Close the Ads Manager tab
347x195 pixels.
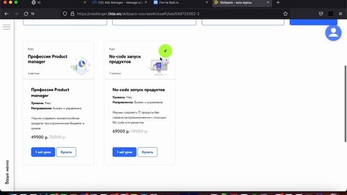point(146,2)
